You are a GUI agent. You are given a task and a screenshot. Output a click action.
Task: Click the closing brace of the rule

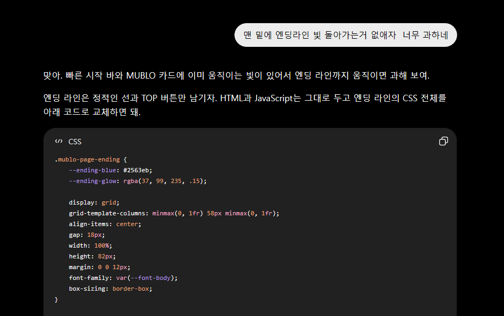[56, 299]
